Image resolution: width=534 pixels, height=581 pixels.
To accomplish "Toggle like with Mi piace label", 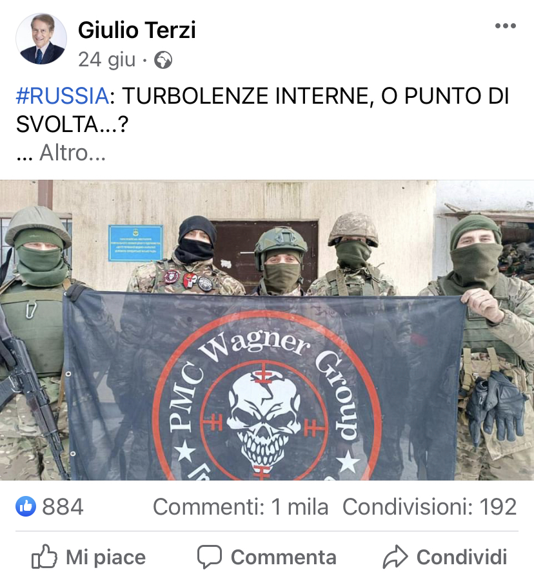I will (x=106, y=557).
